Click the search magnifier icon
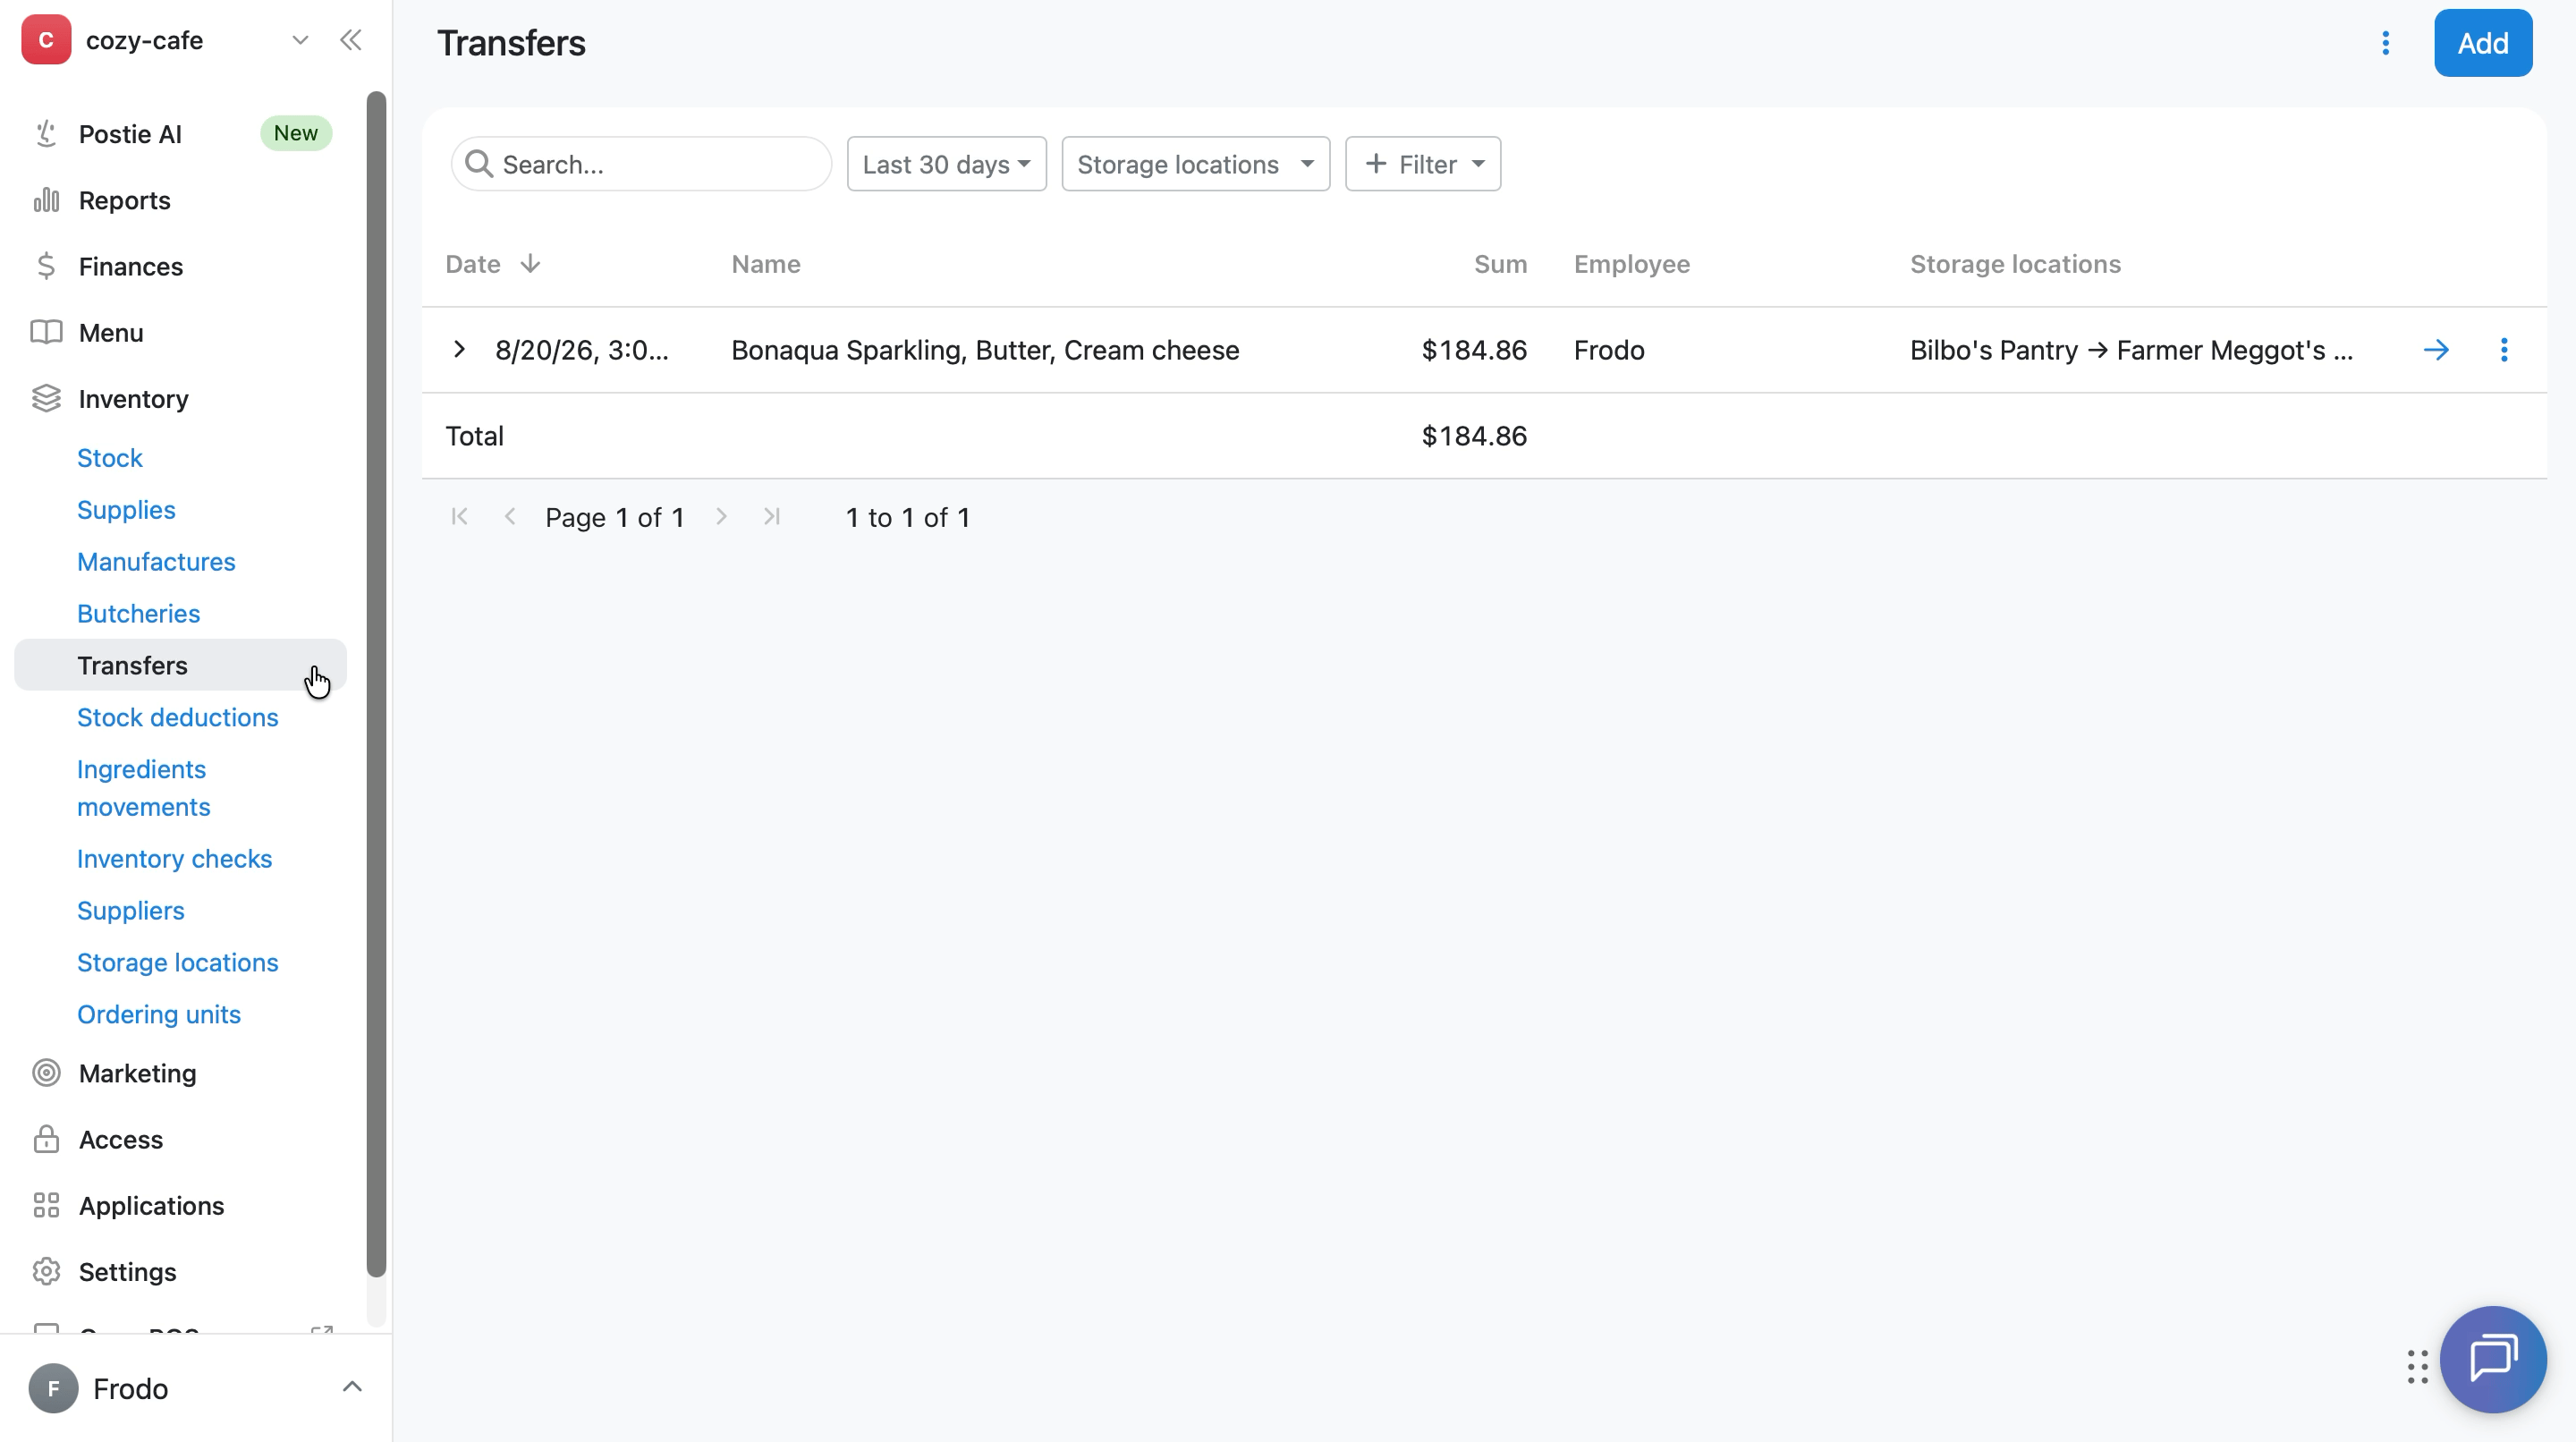Image resolution: width=2576 pixels, height=1442 pixels. tap(479, 164)
